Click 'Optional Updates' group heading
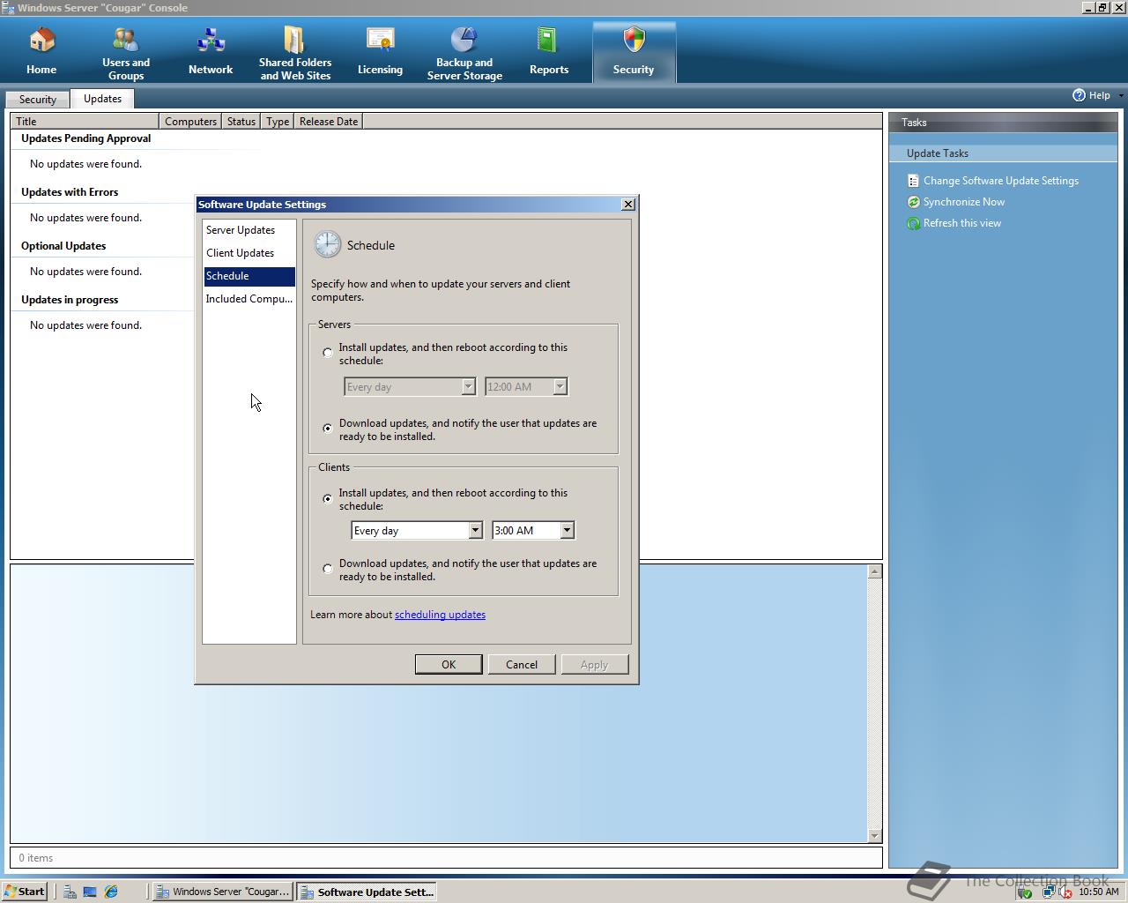This screenshot has width=1128, height=903. point(63,246)
